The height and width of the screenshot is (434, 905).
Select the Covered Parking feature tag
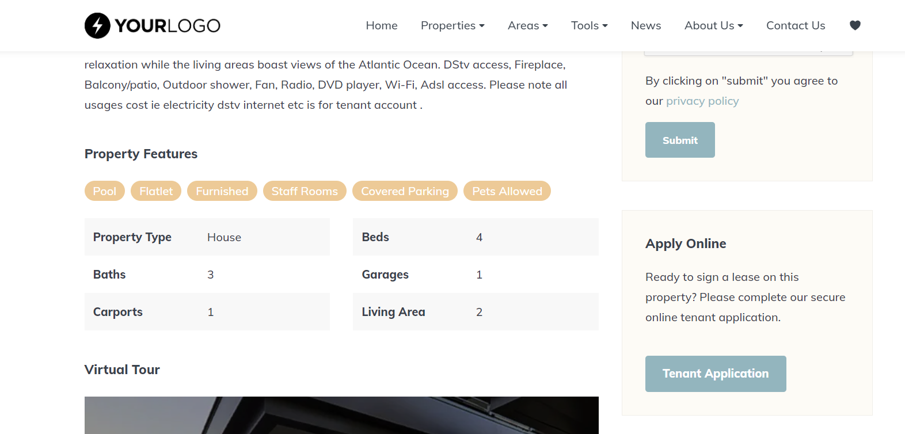point(405,191)
